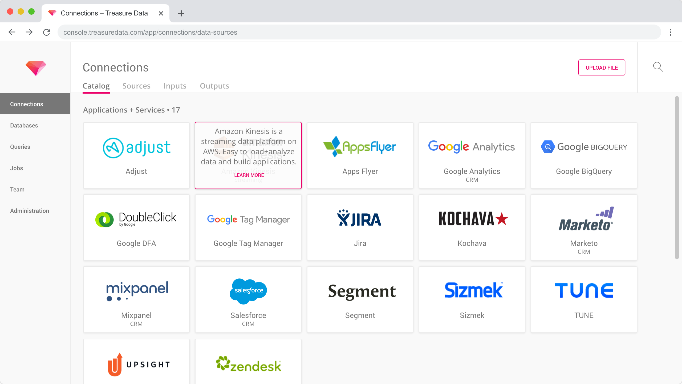This screenshot has height=384, width=682.
Task: Open the search magnifier icon
Action: [658, 67]
